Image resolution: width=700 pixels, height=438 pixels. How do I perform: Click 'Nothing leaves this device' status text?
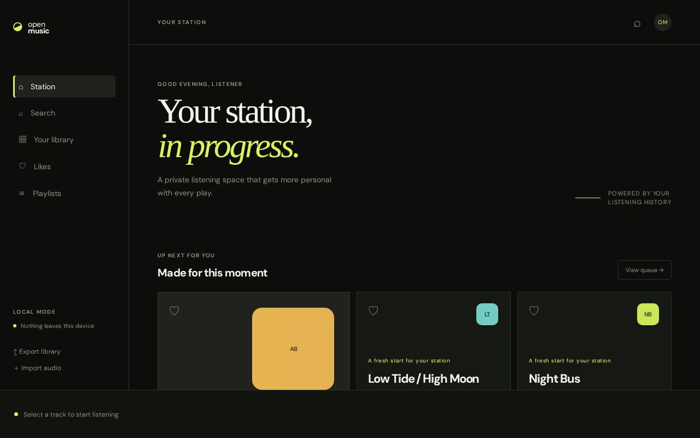57,326
